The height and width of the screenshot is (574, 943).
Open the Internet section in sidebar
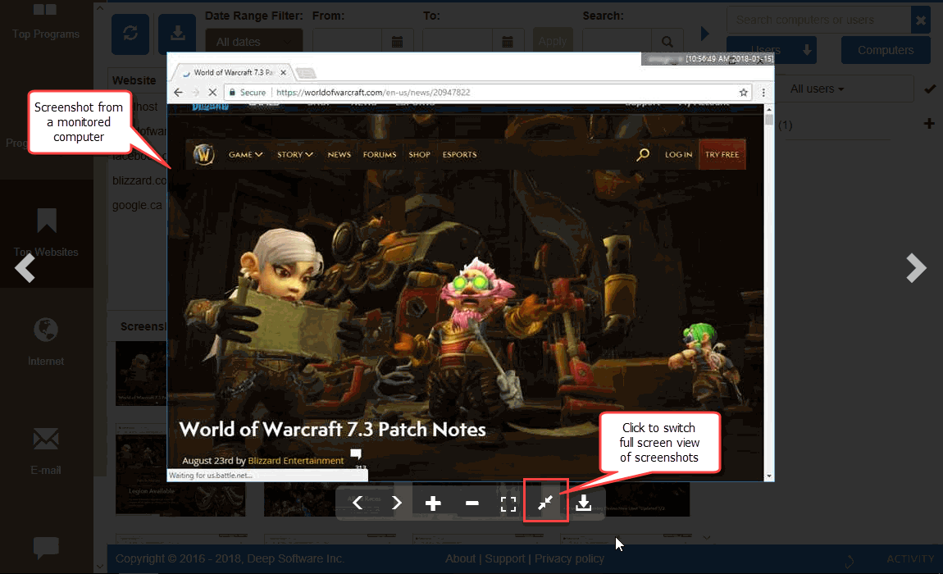(46, 341)
